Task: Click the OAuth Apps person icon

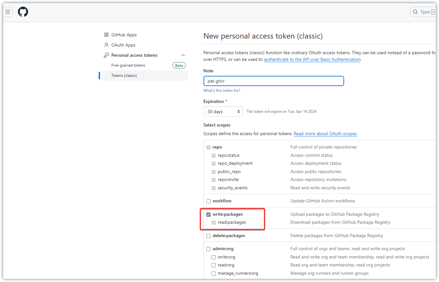Action: 106,45
